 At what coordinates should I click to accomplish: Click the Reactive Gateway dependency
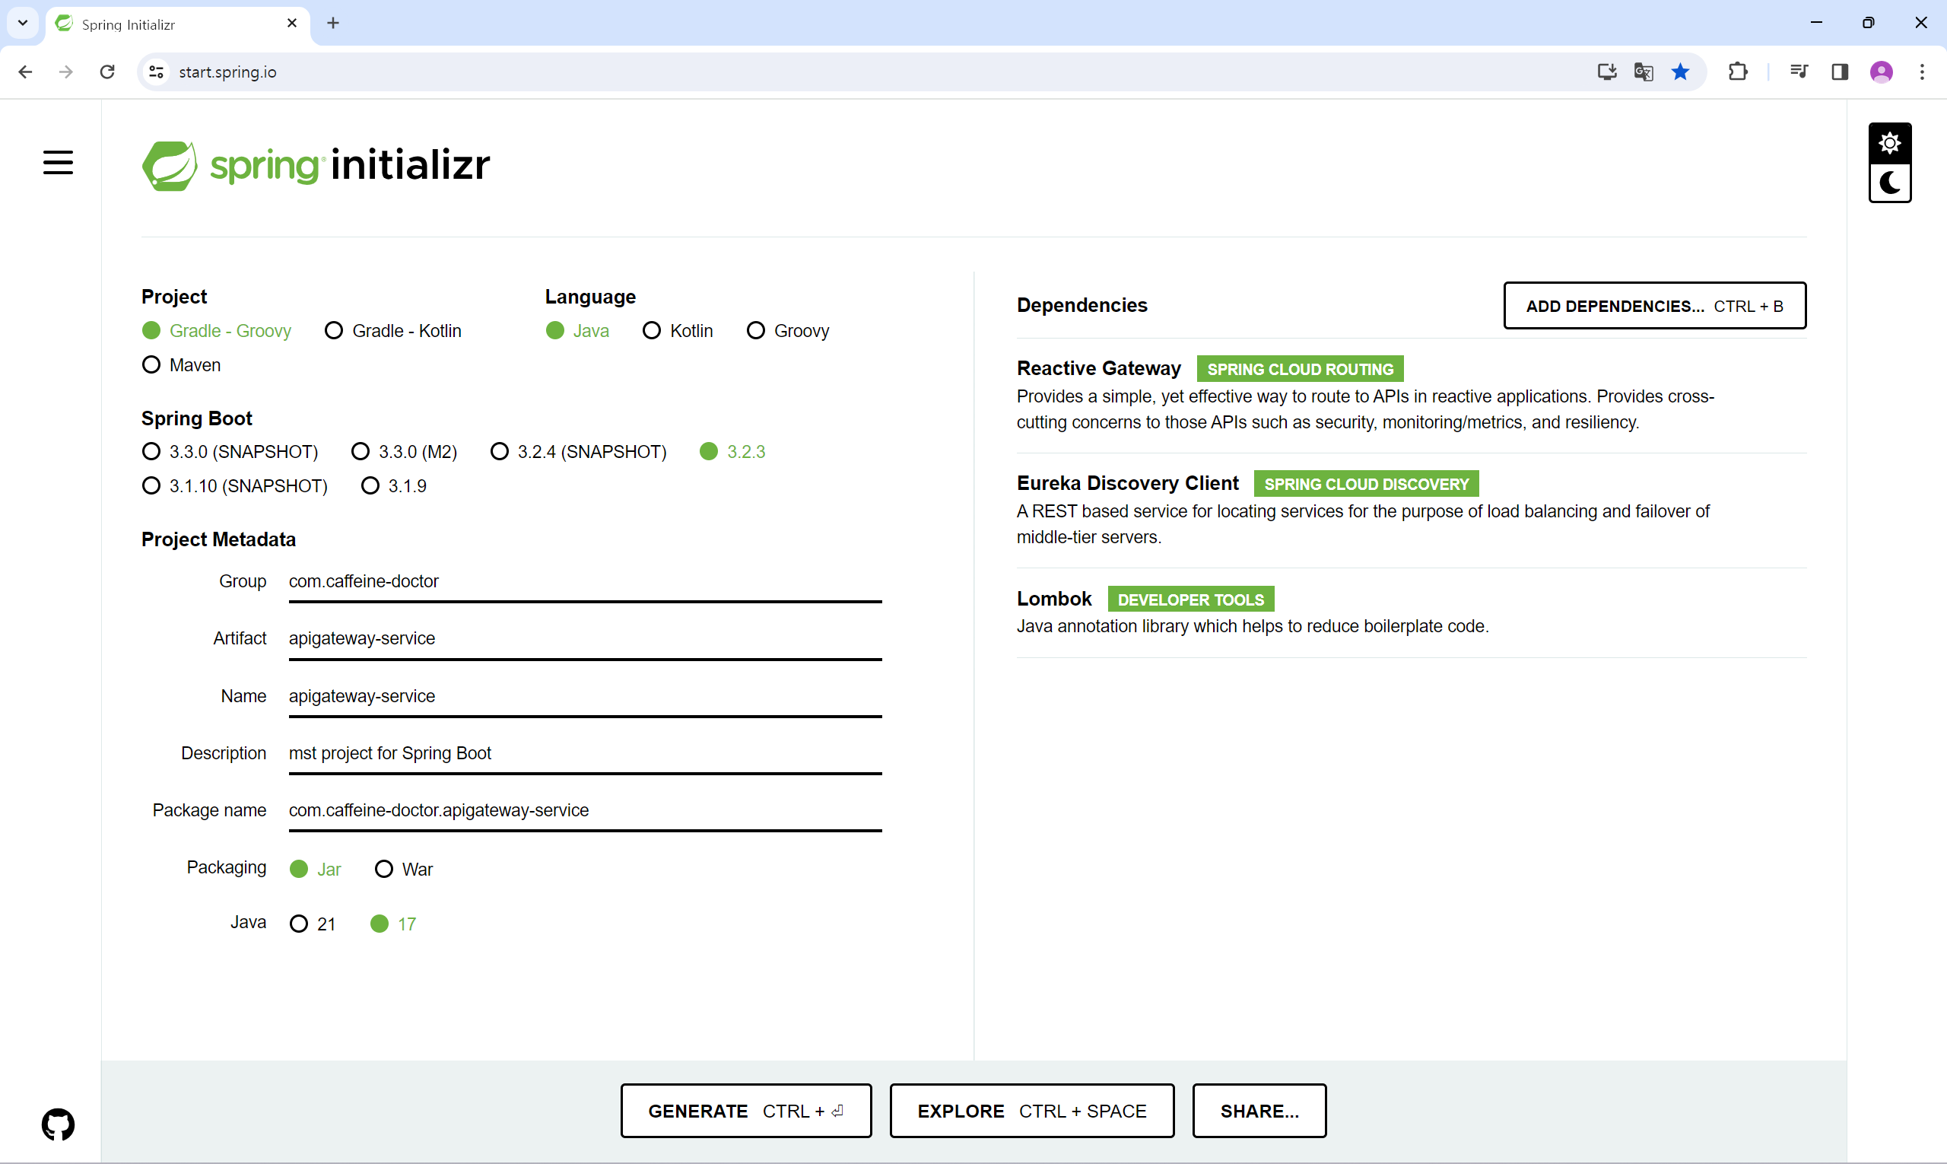(x=1412, y=396)
